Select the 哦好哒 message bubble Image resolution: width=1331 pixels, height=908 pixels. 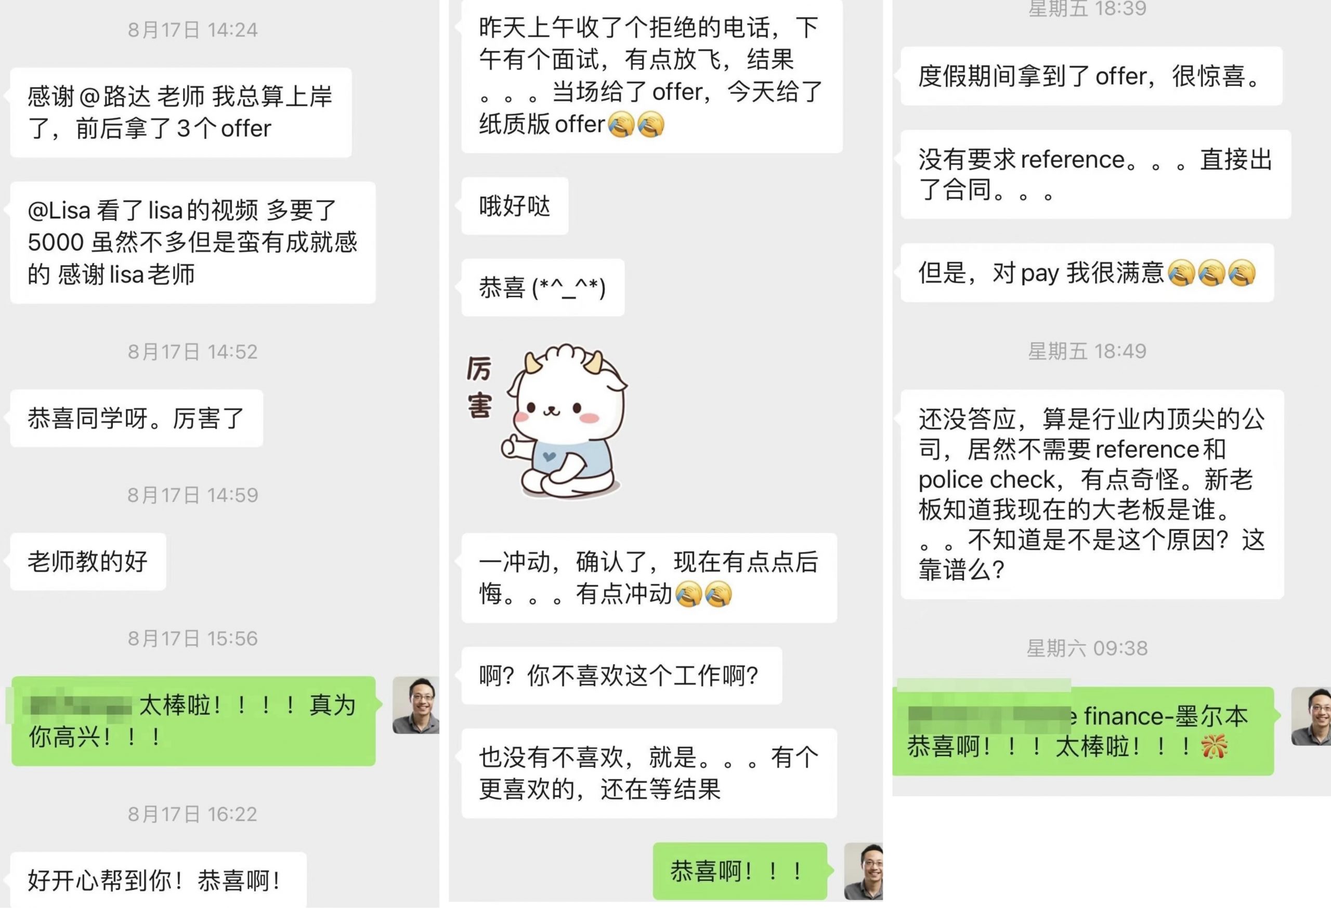(515, 206)
